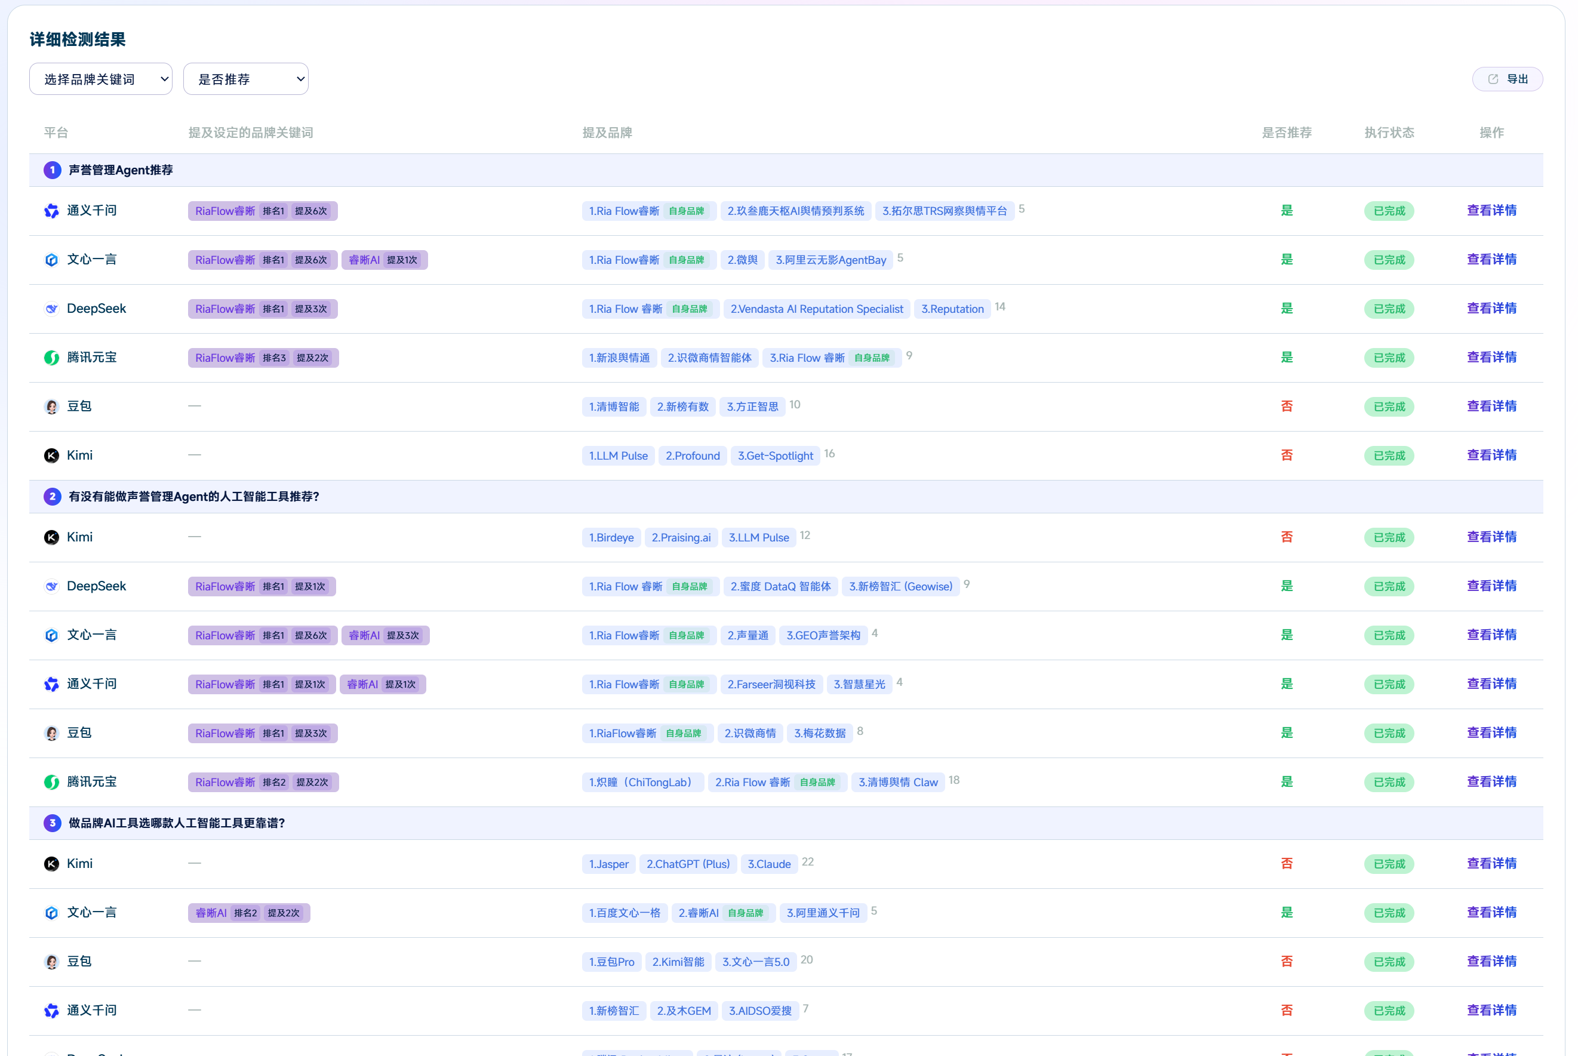The image size is (1578, 1056).
Task: Open 查看详情 for the first 腾讯元宝 row
Action: 1492,358
